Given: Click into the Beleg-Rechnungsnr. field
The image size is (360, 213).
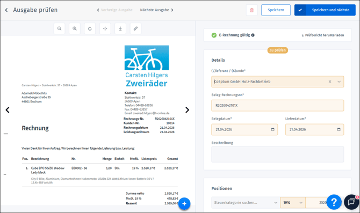Looking at the screenshot, I should (x=278, y=106).
